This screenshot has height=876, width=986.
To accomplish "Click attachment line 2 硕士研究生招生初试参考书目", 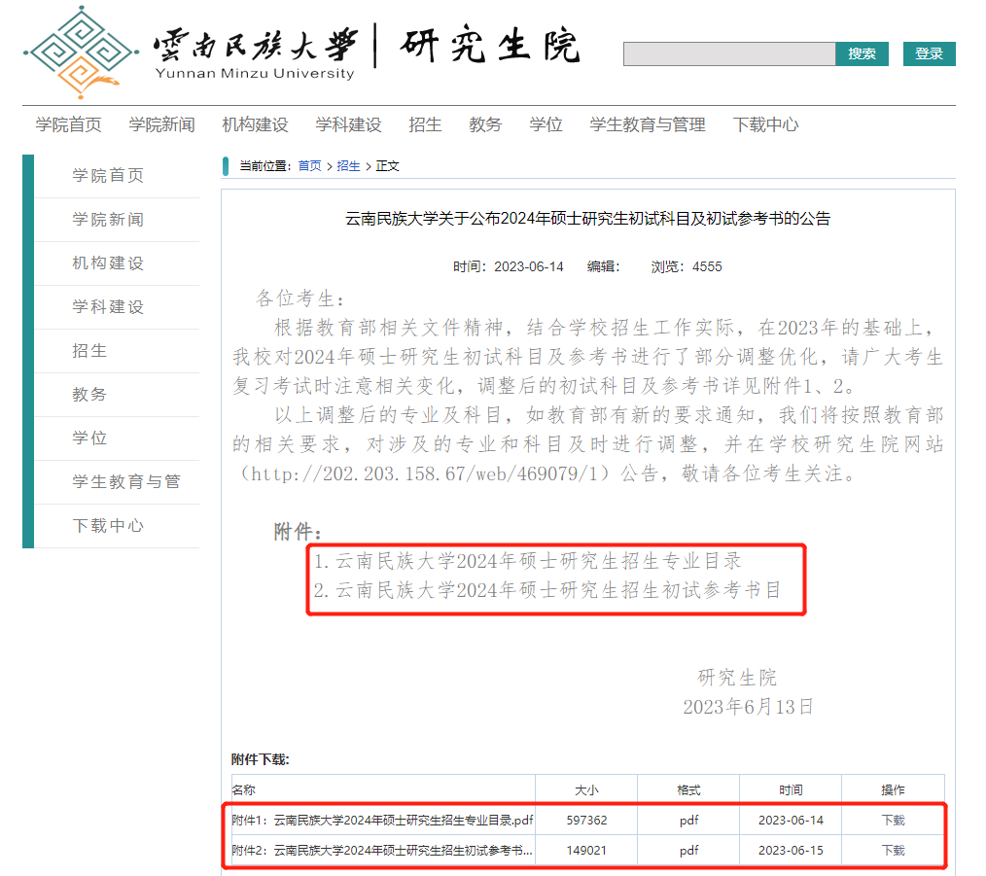I will [x=547, y=590].
